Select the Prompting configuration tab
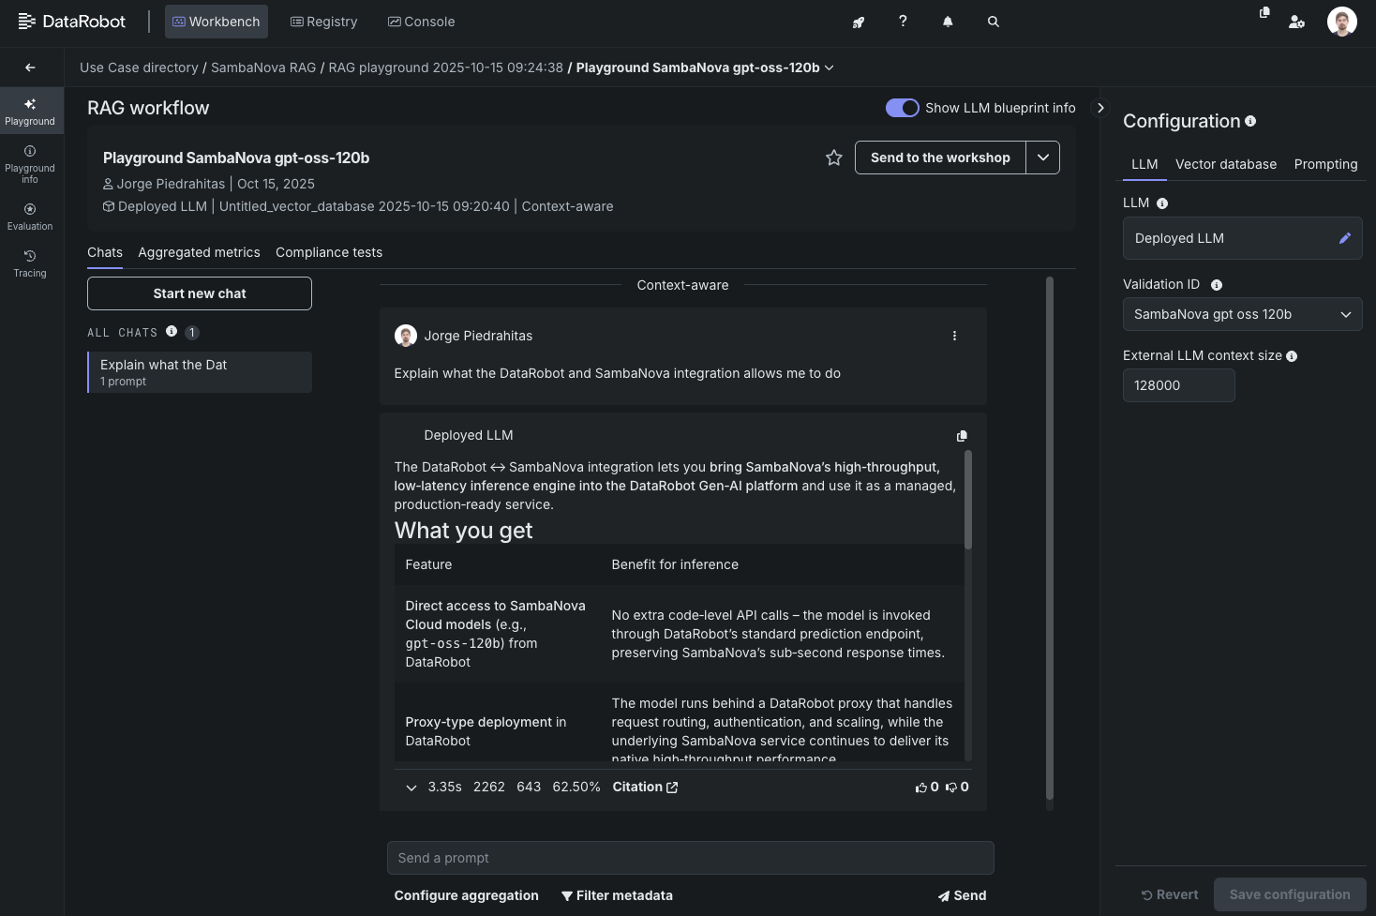Image resolution: width=1376 pixels, height=916 pixels. click(x=1325, y=164)
